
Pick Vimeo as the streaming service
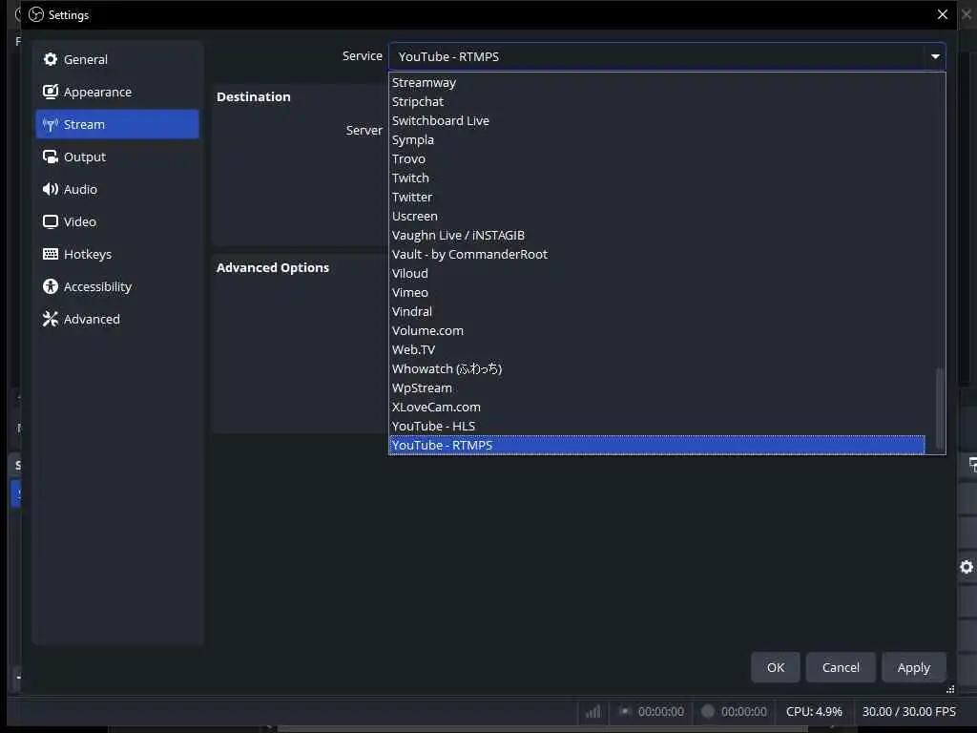pos(656,292)
